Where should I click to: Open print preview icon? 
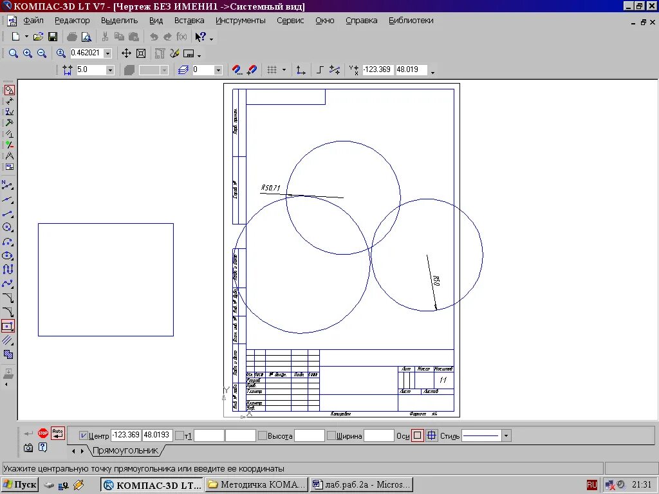[x=86, y=37]
